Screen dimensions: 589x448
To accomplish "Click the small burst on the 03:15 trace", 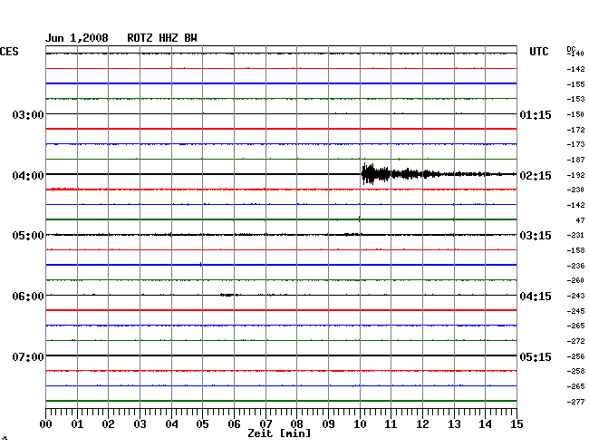I will click(x=352, y=235).
